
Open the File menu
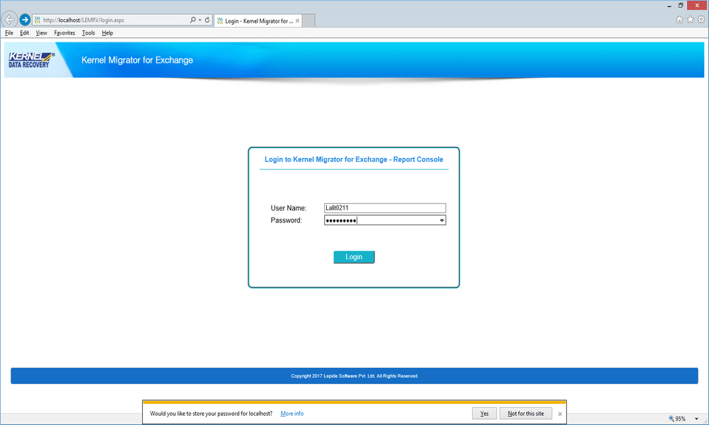9,33
